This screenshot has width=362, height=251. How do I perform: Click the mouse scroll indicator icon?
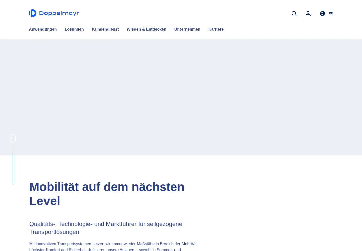[13, 138]
